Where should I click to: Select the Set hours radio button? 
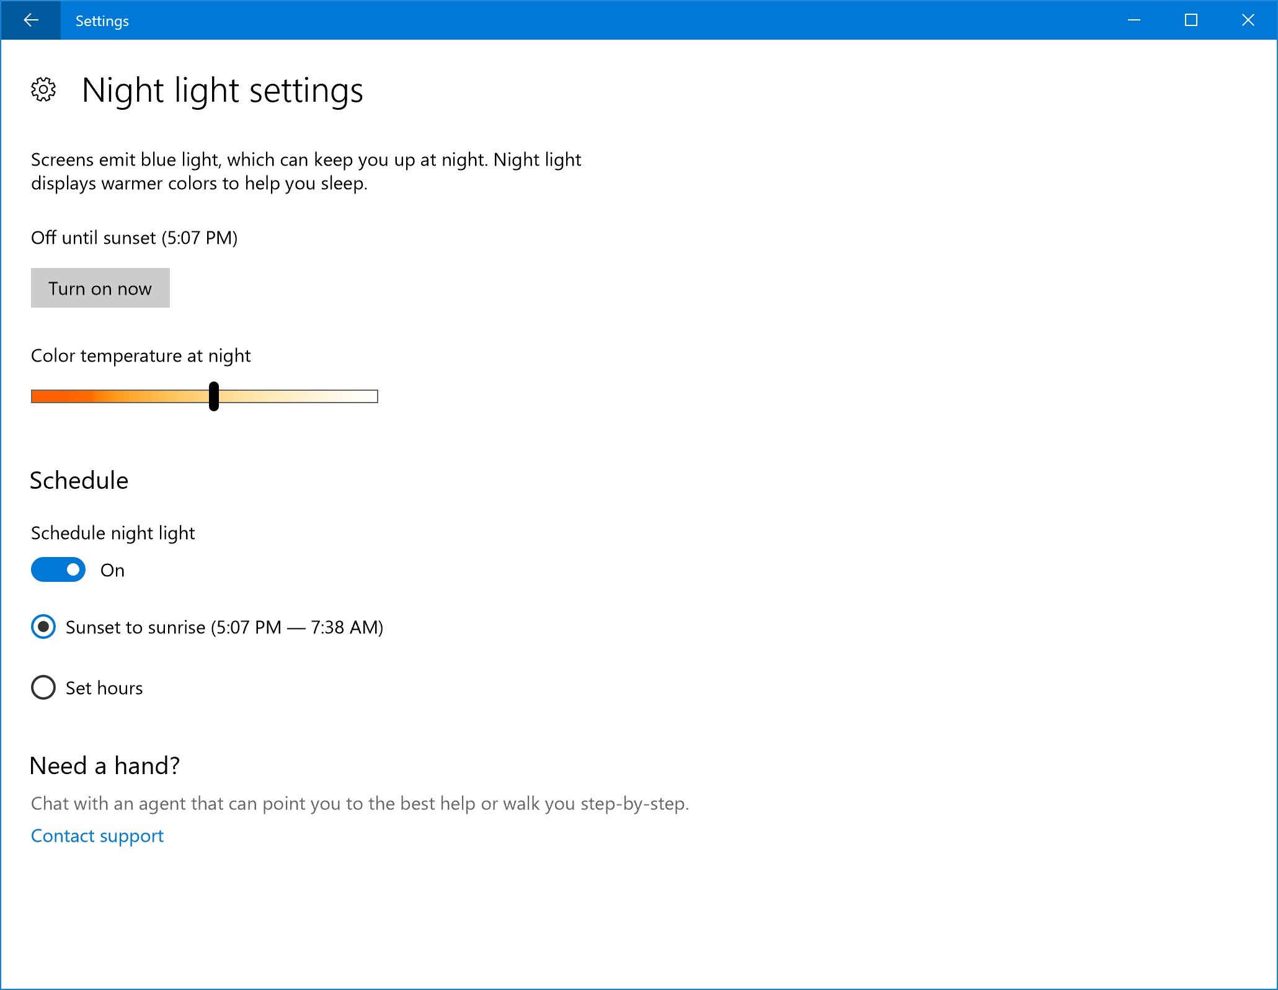43,687
